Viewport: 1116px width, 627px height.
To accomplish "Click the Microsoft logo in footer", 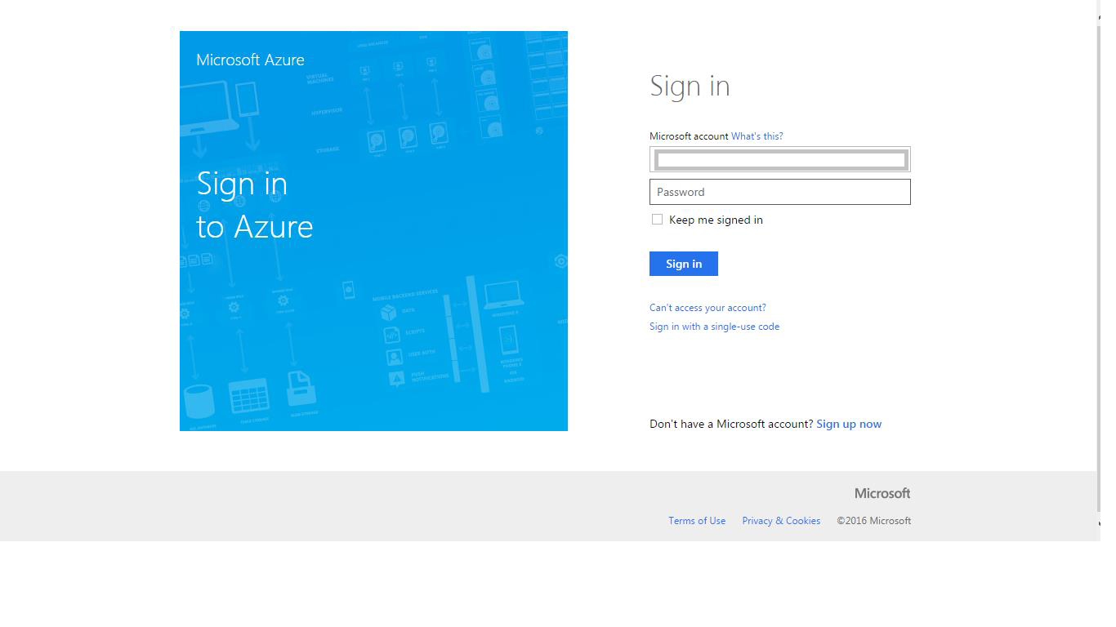I will (x=882, y=493).
